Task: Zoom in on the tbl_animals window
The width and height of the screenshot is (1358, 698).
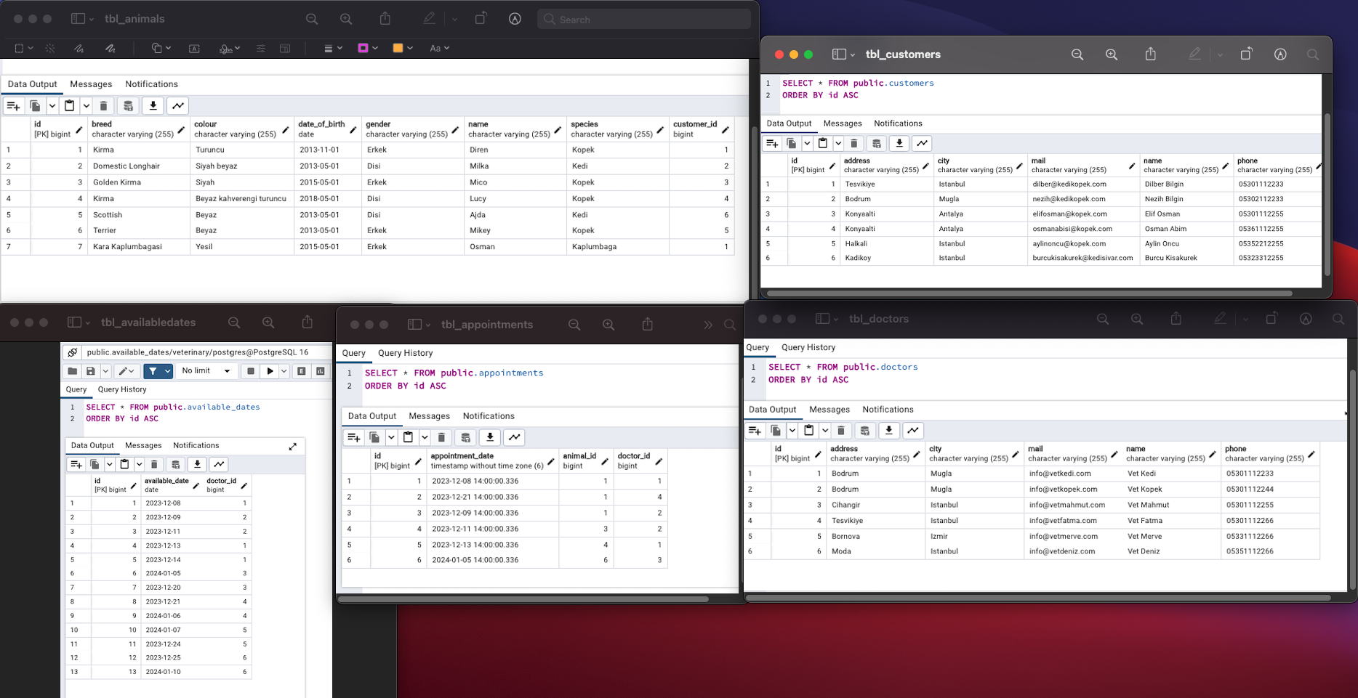Action: click(346, 19)
